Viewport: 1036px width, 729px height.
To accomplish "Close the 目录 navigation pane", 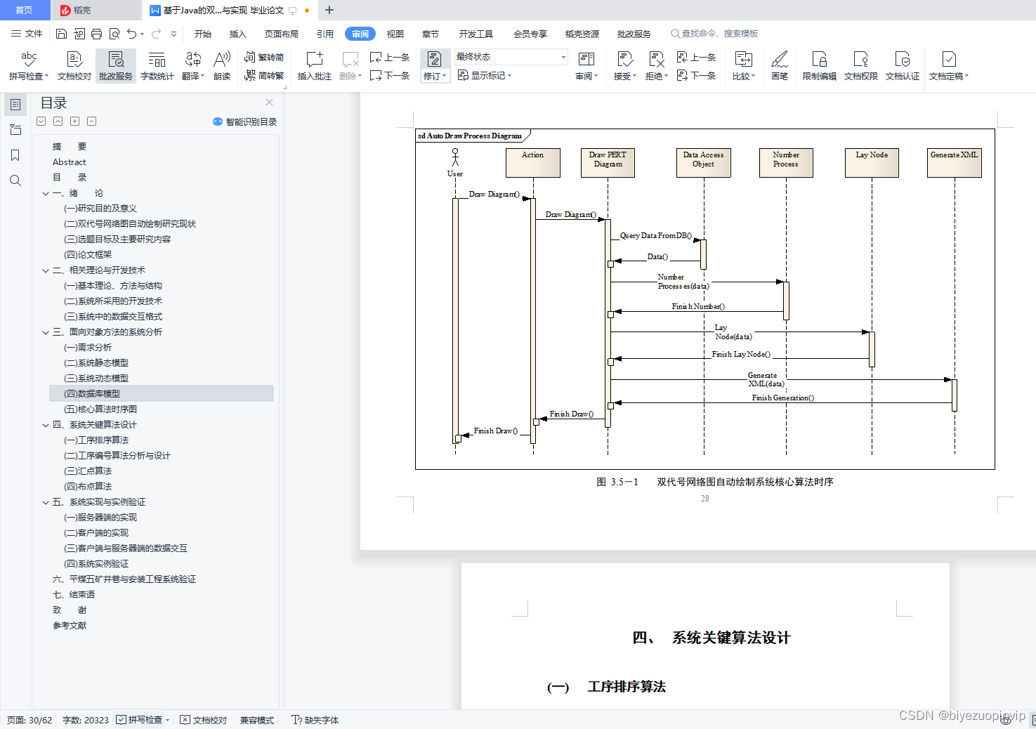I will [x=269, y=103].
